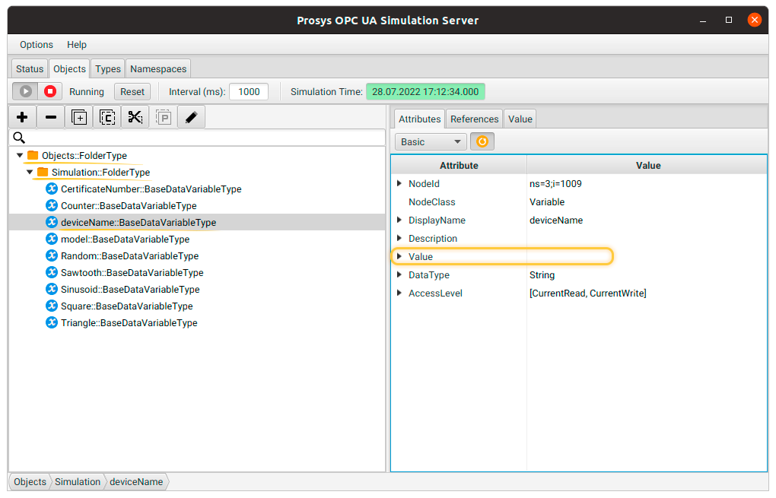This screenshot has height=498, width=776.
Task: Click the Interval milliseconds input field
Action: 249,91
